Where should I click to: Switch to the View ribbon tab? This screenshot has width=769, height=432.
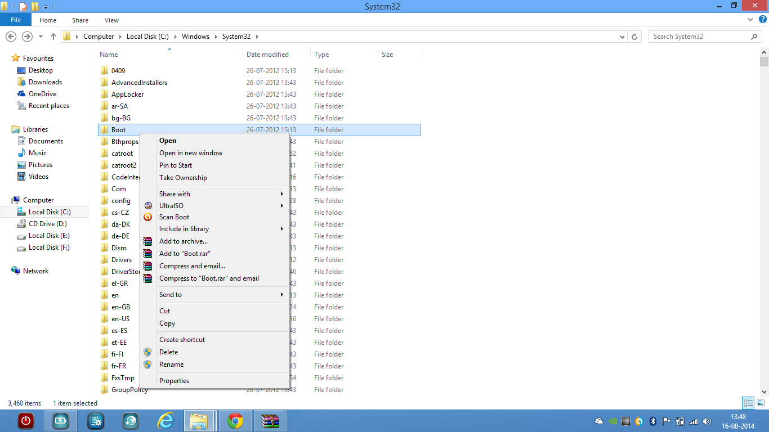pyautogui.click(x=111, y=20)
